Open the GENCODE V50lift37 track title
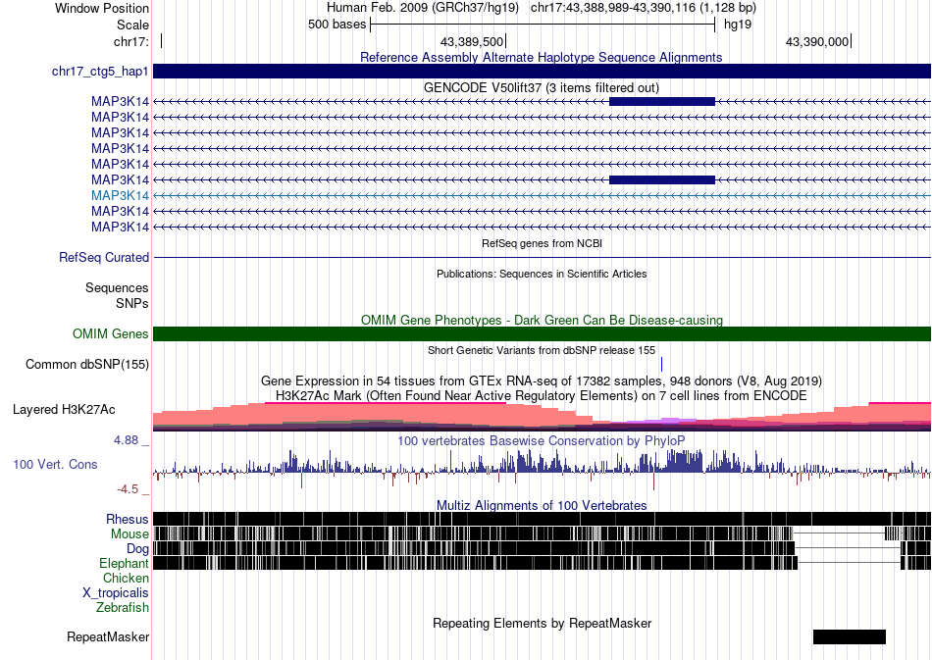932x660 pixels. [542, 87]
